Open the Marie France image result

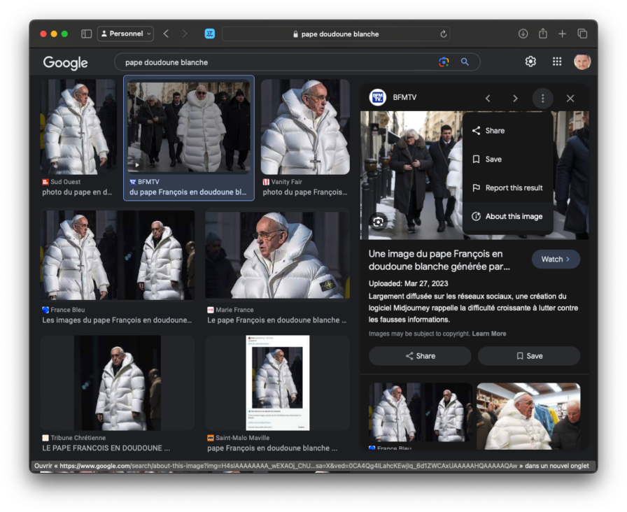pos(278,255)
